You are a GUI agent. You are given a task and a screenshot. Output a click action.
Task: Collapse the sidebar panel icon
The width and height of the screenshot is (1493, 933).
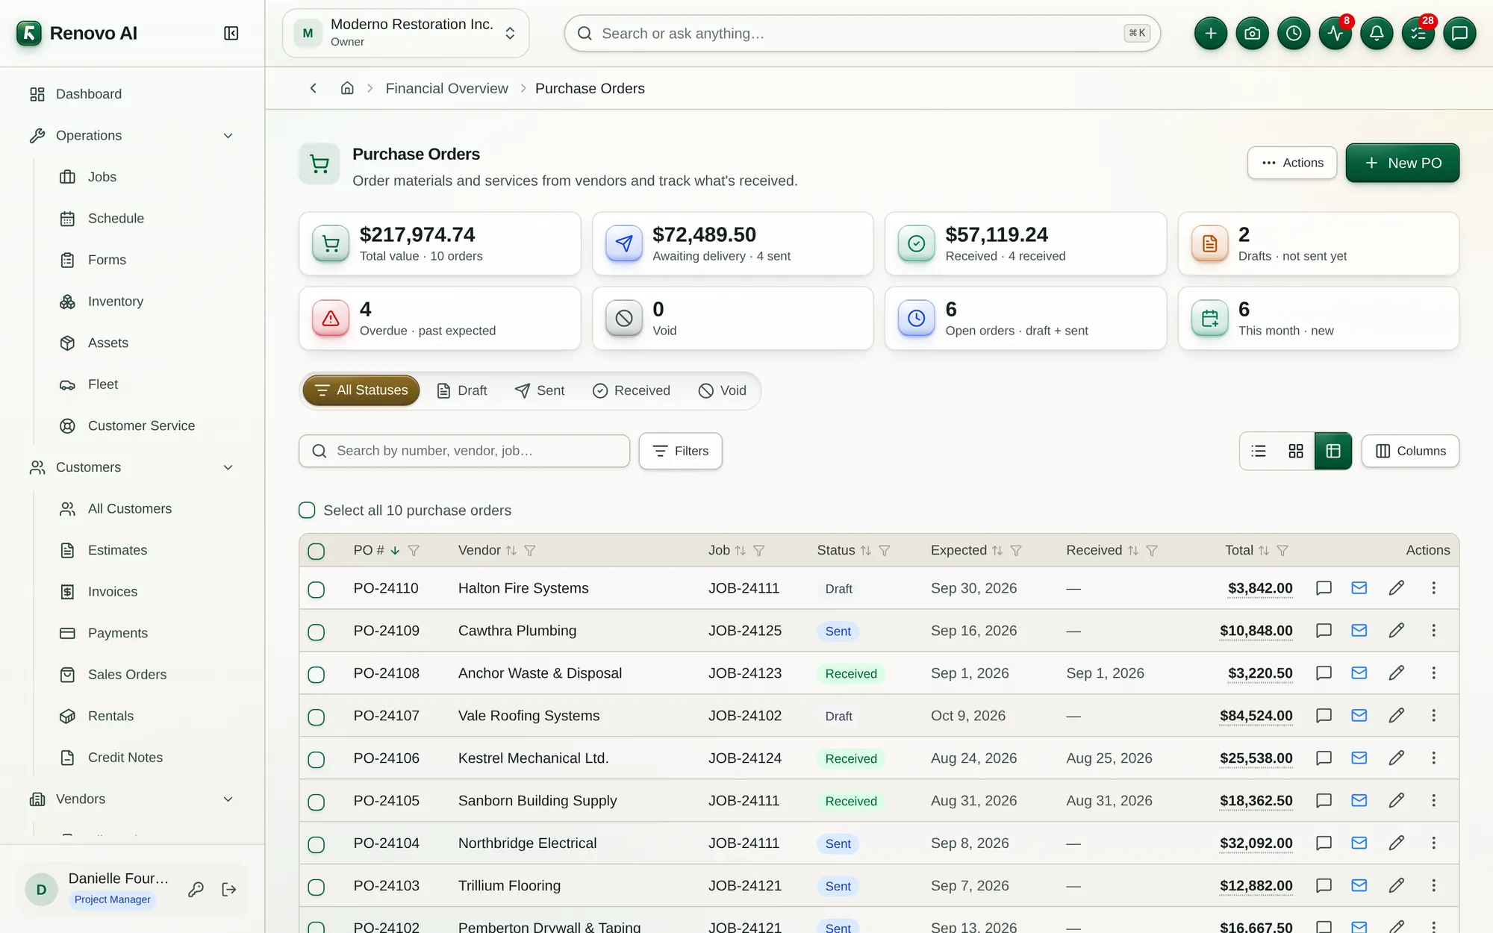[x=231, y=33]
